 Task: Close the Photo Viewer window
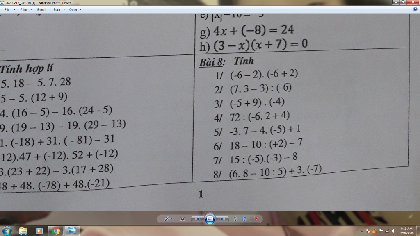[x=413, y=2]
